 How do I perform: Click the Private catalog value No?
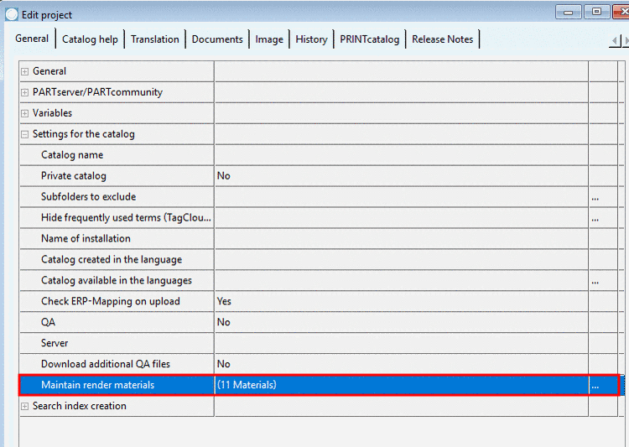coord(402,176)
